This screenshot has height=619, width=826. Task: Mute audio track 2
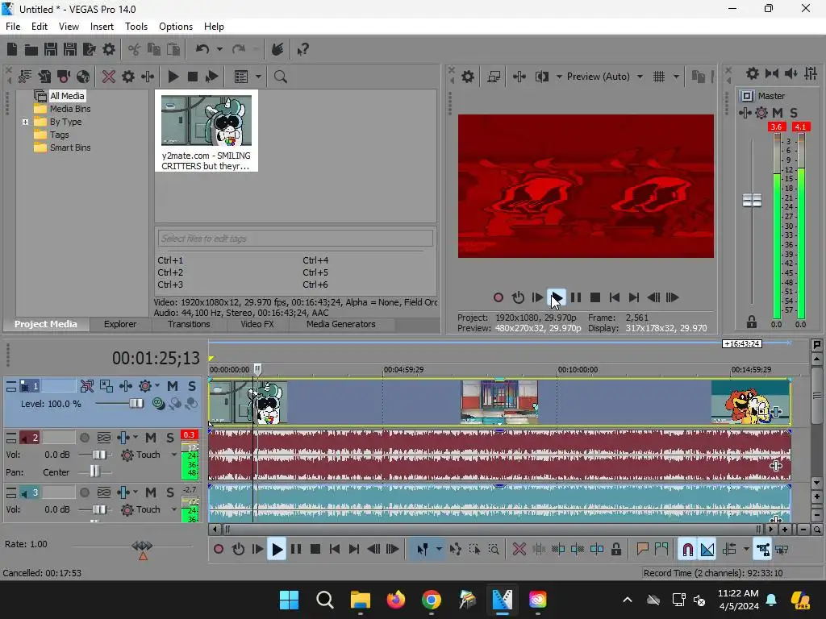pos(151,438)
